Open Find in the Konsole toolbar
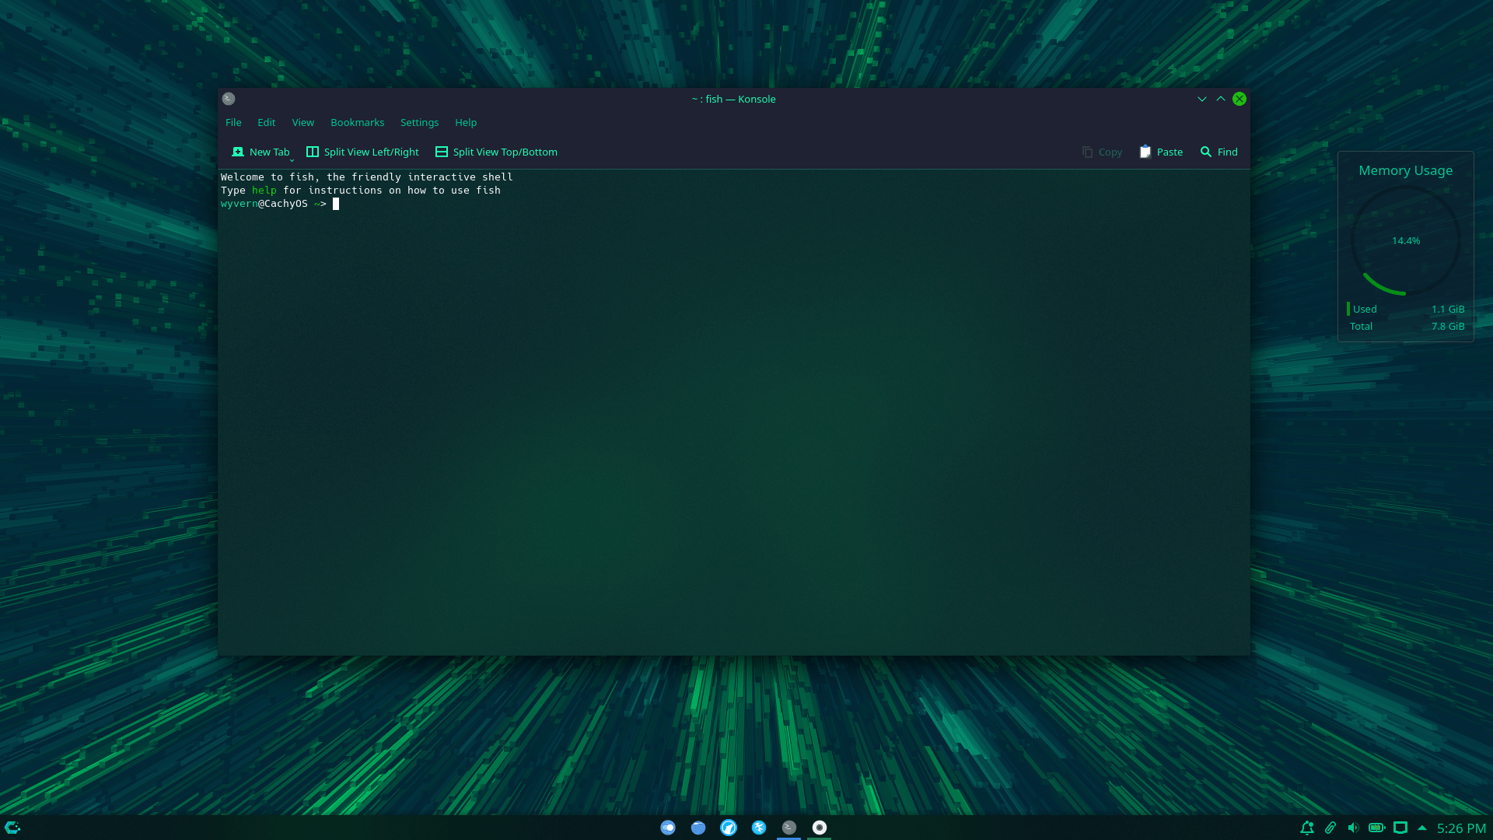This screenshot has height=840, width=1493. point(1219,152)
